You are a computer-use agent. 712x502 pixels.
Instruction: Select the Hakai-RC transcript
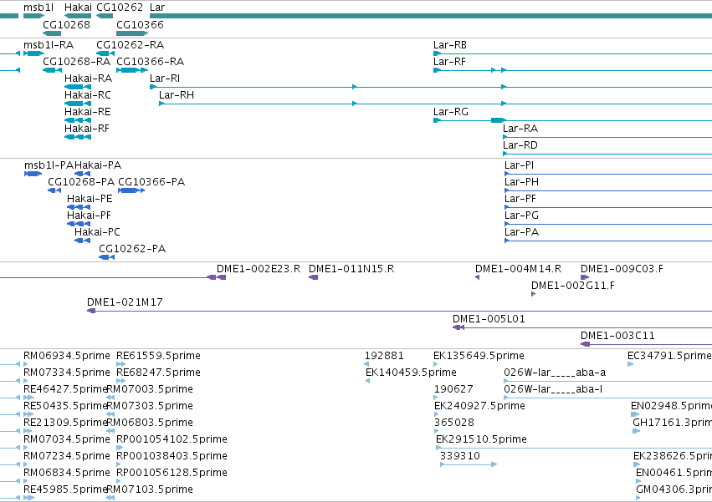point(88,95)
